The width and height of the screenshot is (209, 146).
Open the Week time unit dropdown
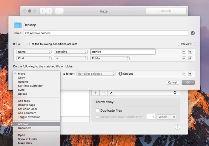[x=165, y=117]
